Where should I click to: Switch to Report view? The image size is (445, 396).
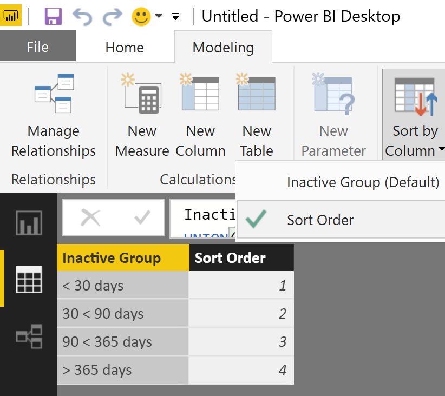[29, 223]
